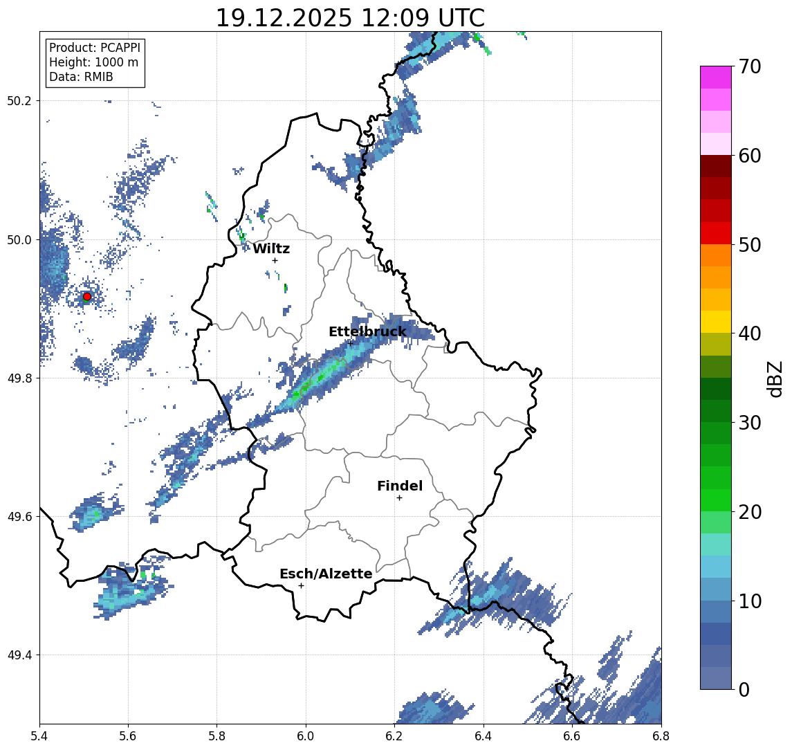
Task: Pick the bright red colorbar swatch
Action: click(716, 233)
